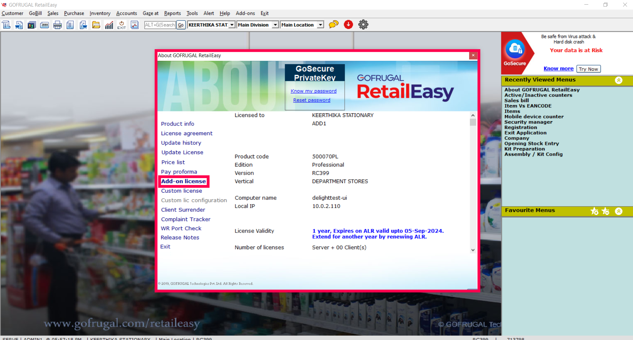The image size is (633, 340).
Task: Open the Accounts menu
Action: pos(126,13)
